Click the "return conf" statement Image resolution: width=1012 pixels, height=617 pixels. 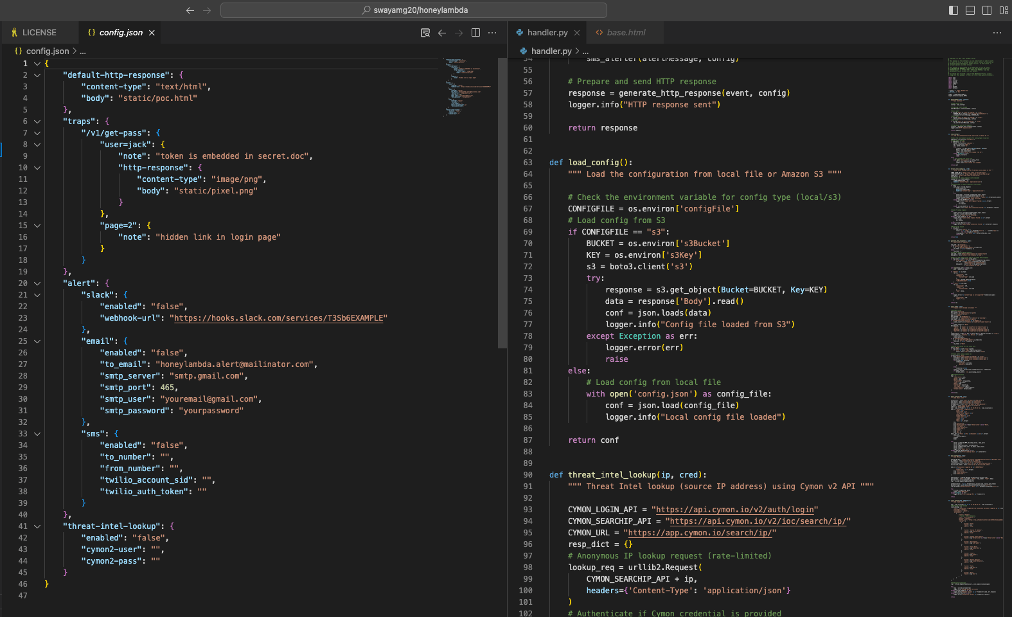(x=593, y=440)
